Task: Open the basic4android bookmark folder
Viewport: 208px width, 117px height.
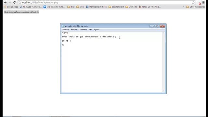Action: click(x=116, y=7)
